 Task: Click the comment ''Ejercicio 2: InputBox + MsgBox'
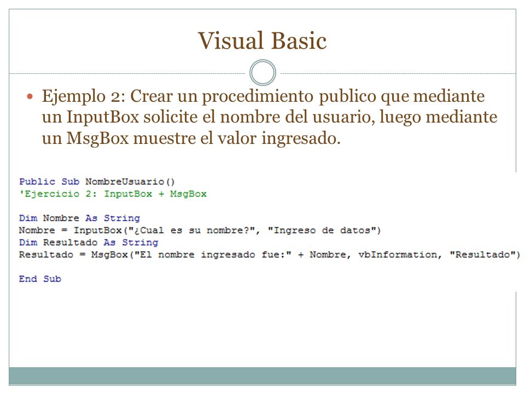click(x=113, y=194)
